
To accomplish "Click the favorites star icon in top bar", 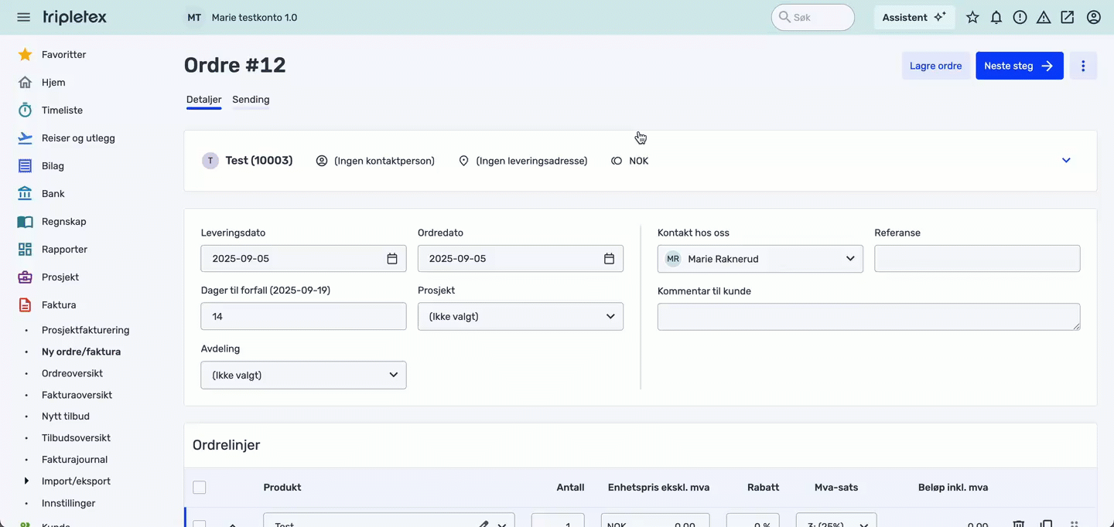I will click(972, 17).
